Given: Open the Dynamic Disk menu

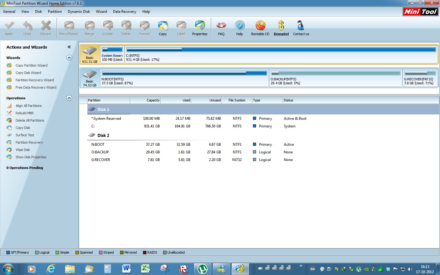Looking at the screenshot, I should pos(79,12).
